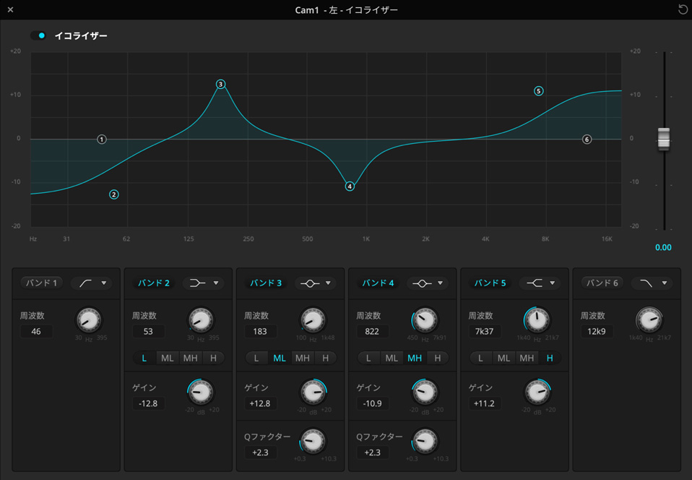Select EQ node 2 on the graph
The image size is (692, 480).
pos(113,194)
